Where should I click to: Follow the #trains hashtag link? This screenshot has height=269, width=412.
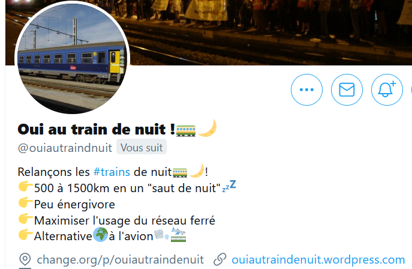click(112, 172)
